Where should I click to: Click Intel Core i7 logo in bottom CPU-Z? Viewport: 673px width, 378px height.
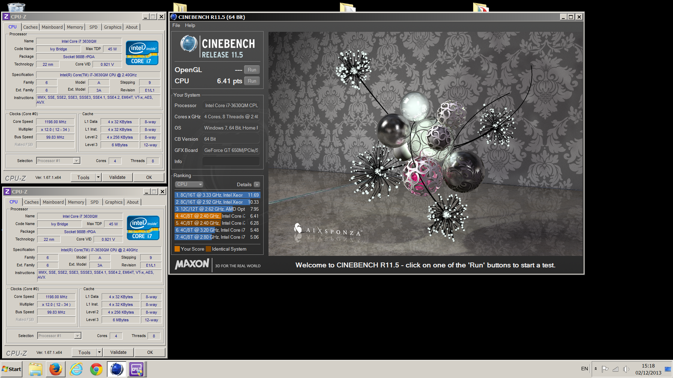coord(143,228)
